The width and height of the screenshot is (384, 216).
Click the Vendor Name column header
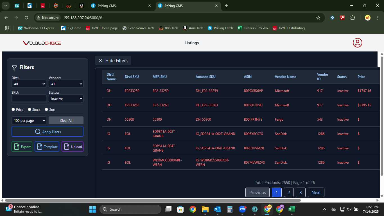(x=285, y=77)
